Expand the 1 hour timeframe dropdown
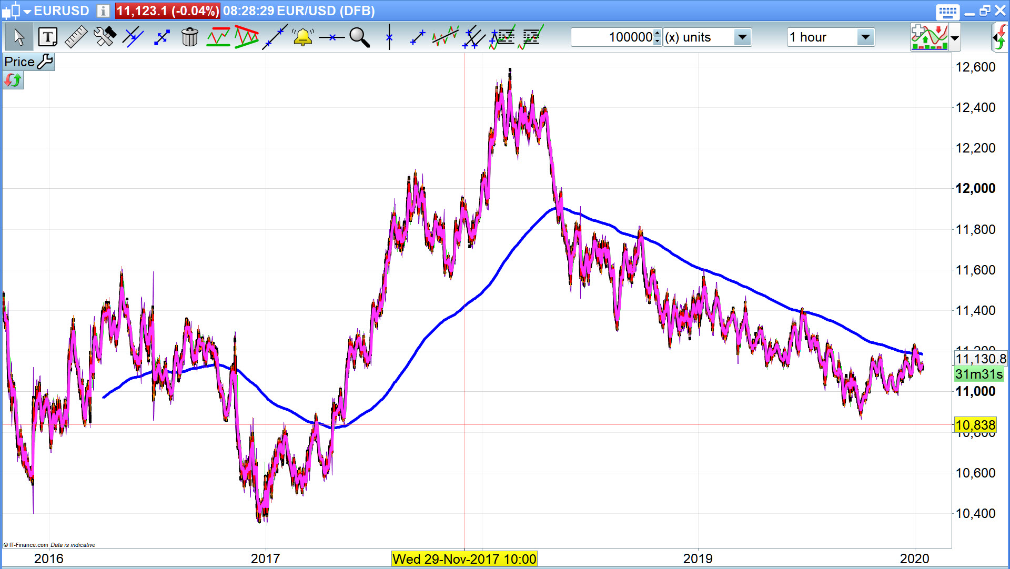Viewport: 1010px width, 569px height. (x=865, y=37)
